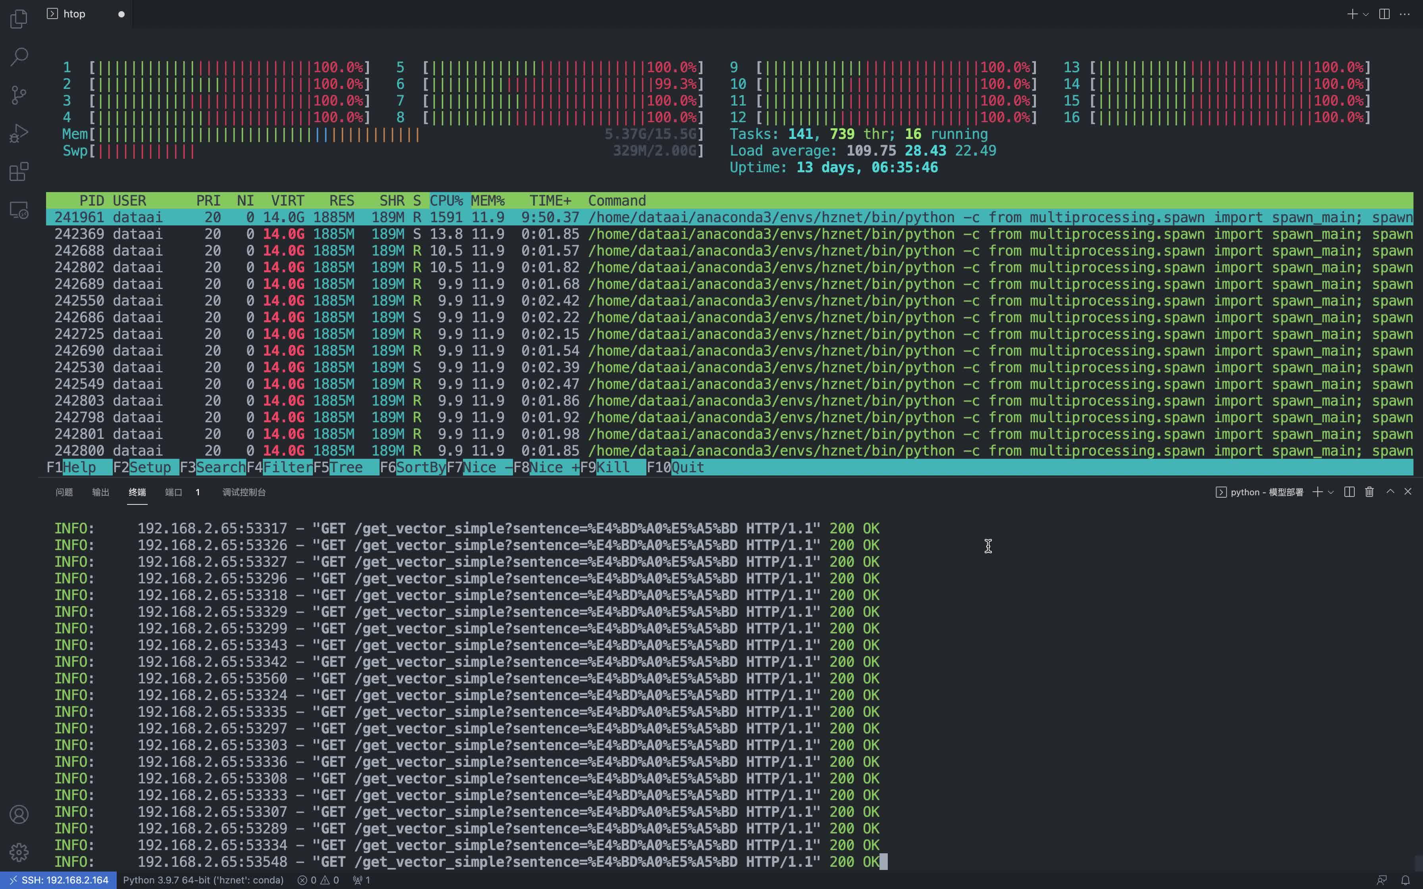
Task: Open the notifications bell in status bar
Action: [1406, 880]
